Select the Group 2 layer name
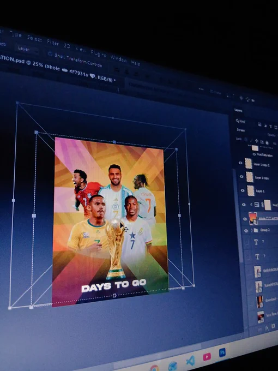Screen dimensions: 278x371 point(265,230)
